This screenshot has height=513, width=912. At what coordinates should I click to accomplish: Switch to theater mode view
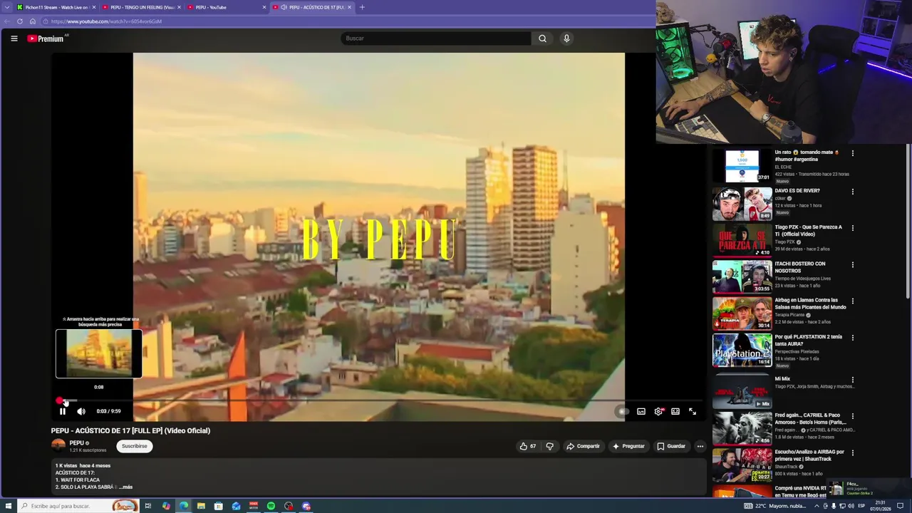pos(675,411)
